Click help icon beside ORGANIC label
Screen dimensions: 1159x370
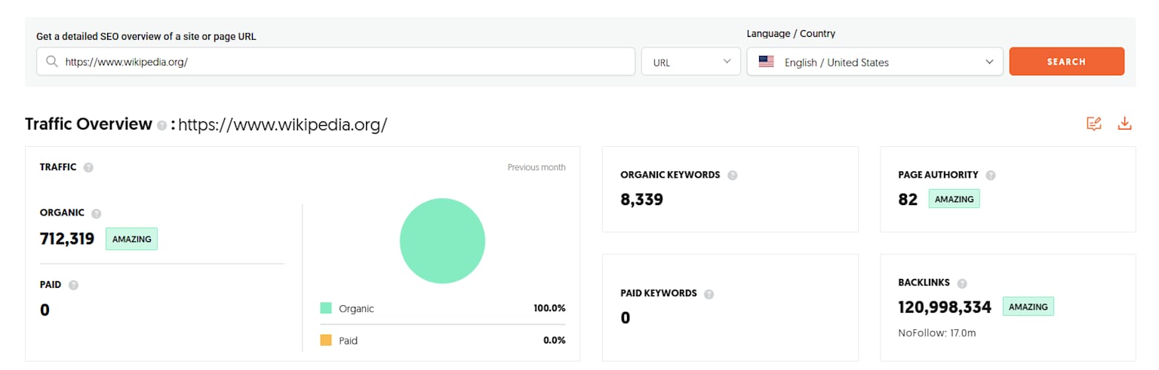point(96,213)
